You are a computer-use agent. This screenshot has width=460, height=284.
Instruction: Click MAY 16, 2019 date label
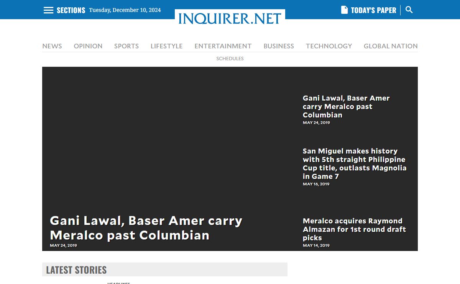coord(316,184)
